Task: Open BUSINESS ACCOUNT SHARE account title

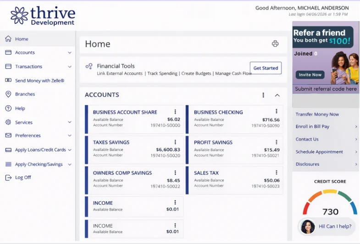Action: pos(125,112)
